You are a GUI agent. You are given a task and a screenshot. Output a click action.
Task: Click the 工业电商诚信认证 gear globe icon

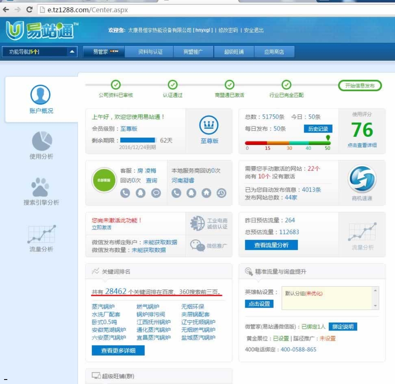[x=197, y=223]
